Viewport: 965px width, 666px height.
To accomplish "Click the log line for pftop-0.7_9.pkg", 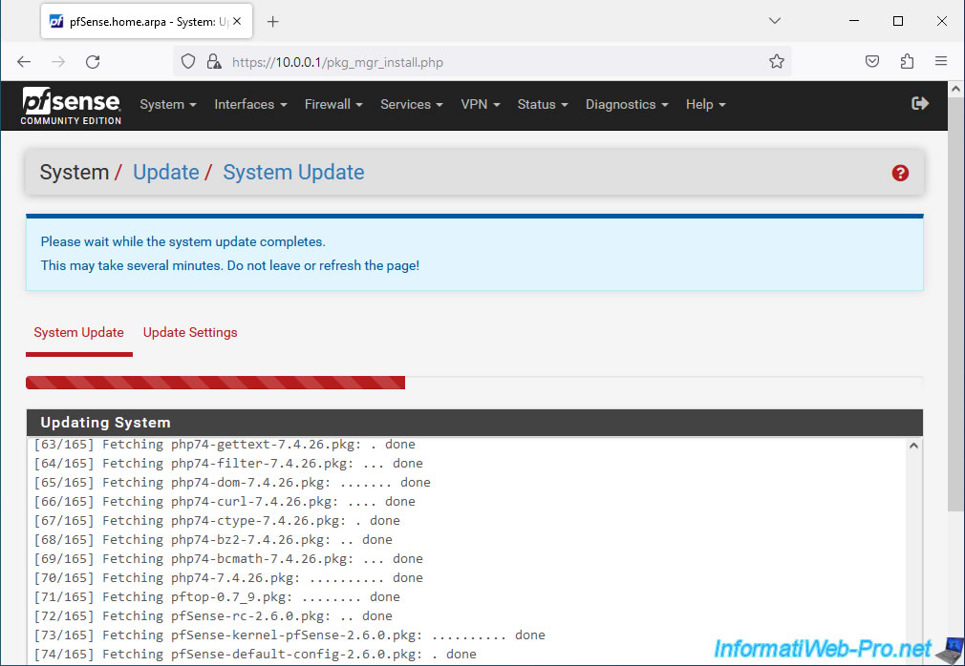I will point(217,596).
